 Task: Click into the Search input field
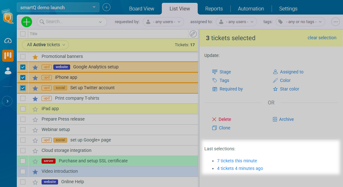pos(71,22)
